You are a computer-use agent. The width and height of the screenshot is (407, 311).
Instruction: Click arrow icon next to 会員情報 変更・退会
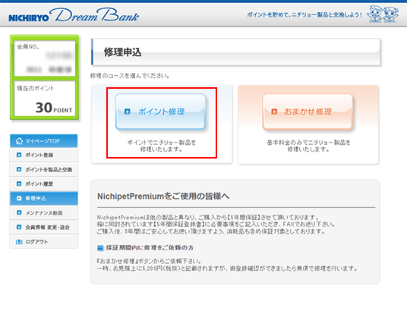coord(19,227)
